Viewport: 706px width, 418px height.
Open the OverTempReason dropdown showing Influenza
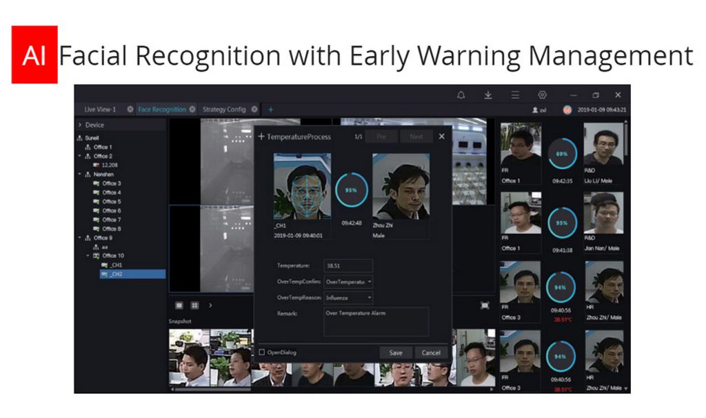[x=348, y=297]
